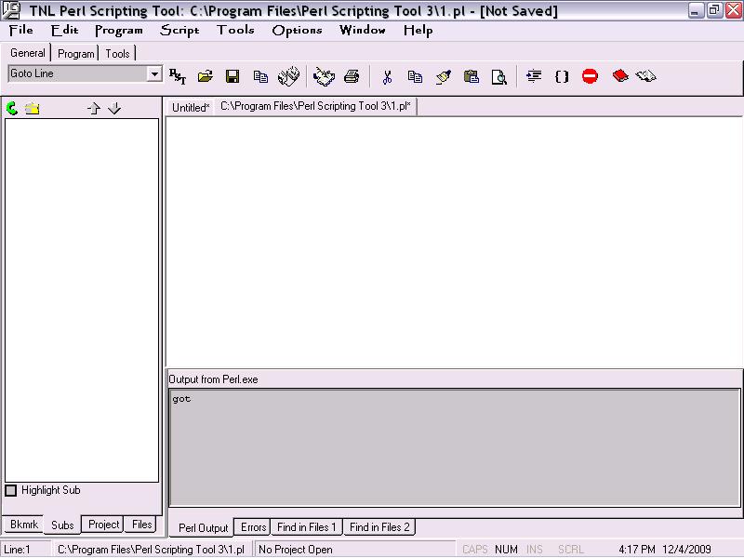Screen dimensions: 744x558
Task: Switch to the Tools toolbar tab
Action: (117, 54)
